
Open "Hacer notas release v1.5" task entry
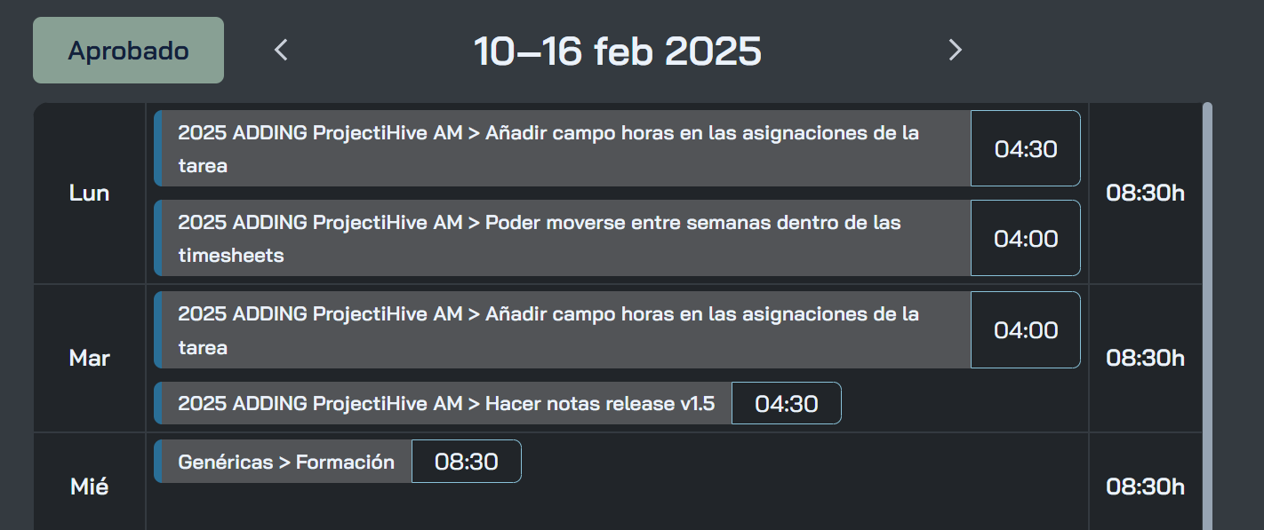pos(444,404)
